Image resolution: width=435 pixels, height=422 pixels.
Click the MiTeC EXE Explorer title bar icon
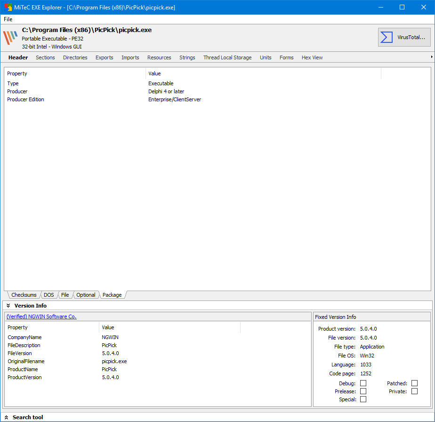point(8,7)
